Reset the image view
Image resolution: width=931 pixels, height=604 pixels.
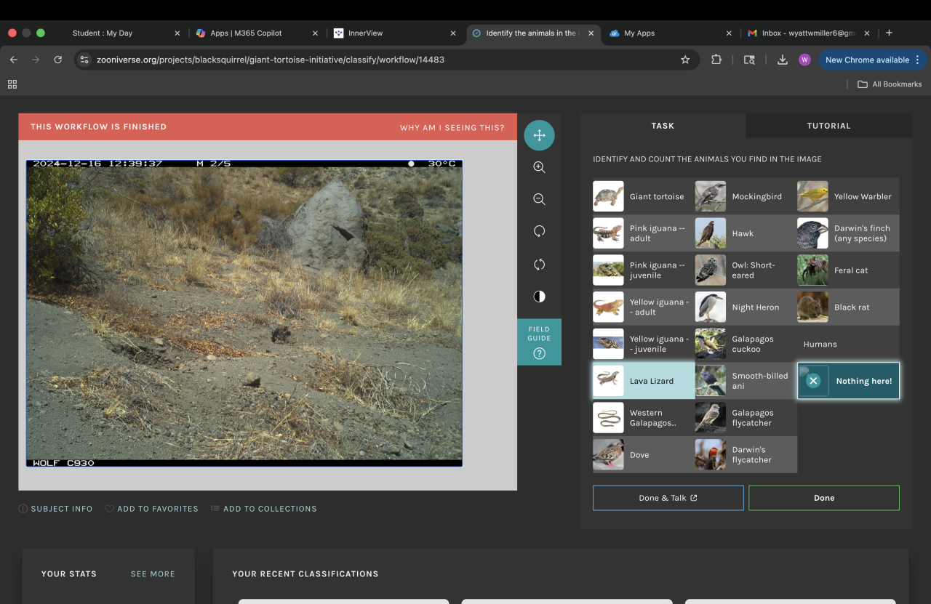tap(539, 265)
